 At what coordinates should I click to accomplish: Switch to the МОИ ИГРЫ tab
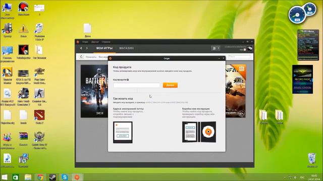104,48
